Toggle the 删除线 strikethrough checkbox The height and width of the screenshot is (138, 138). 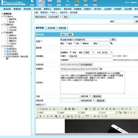(x=82, y=43)
